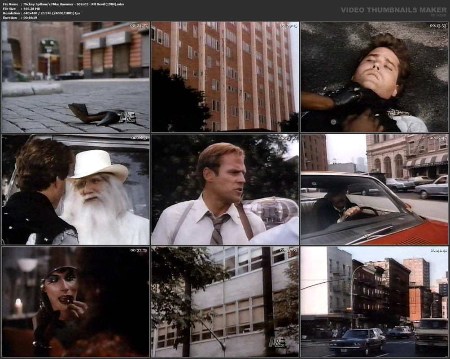This screenshot has width=450, height=359.
Task: Click the 00:32:25 timestamp label
Action: click(x=139, y=250)
